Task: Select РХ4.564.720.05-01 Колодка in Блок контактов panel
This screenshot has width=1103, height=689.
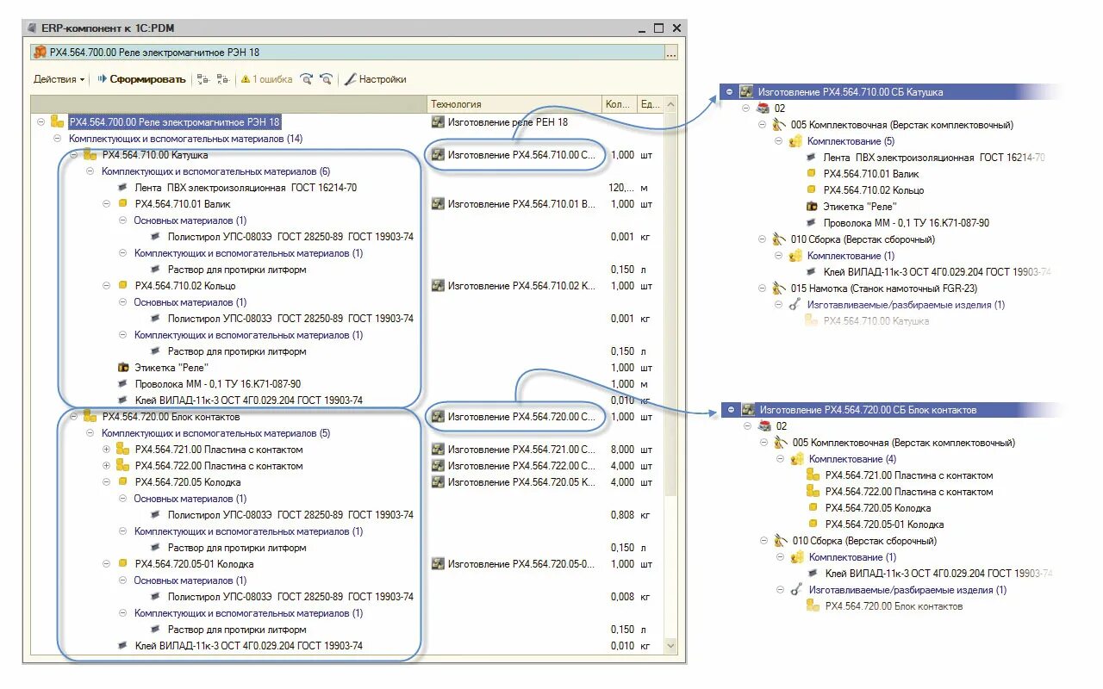Action: [x=884, y=525]
